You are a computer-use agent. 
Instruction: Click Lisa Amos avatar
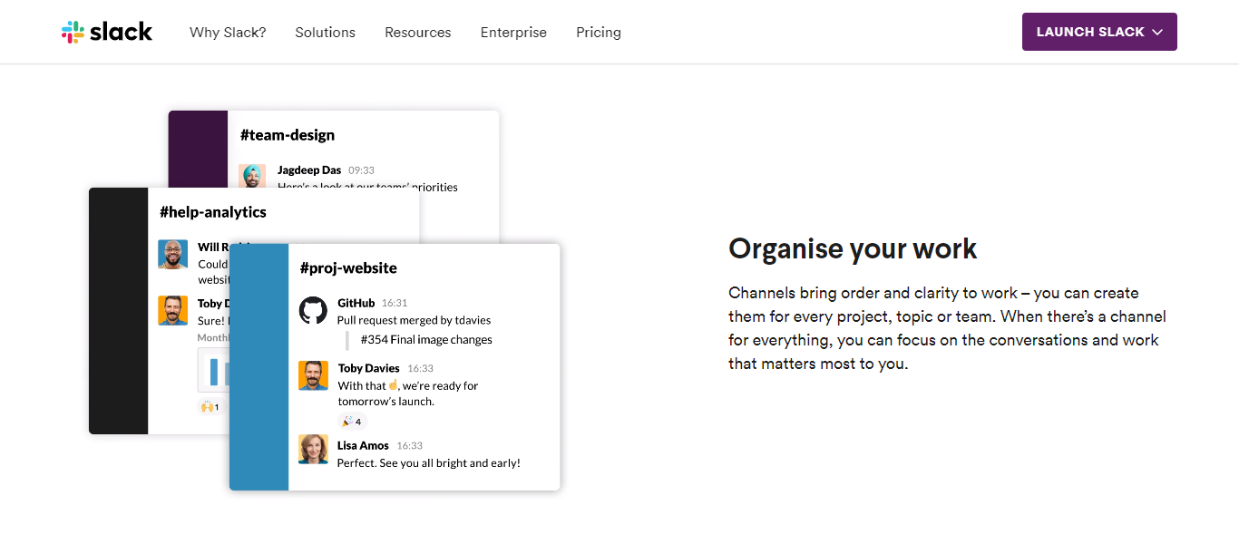click(313, 449)
